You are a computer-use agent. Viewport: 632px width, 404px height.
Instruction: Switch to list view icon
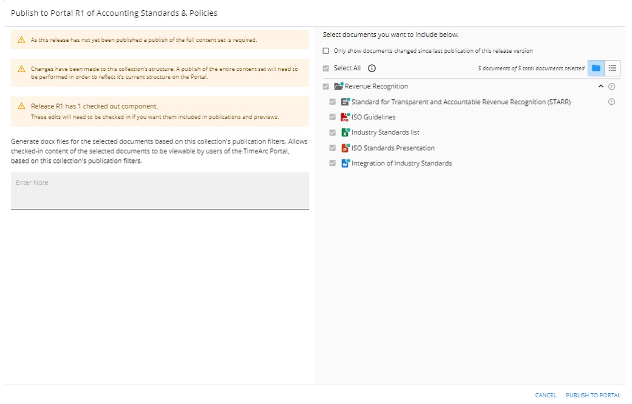tap(613, 68)
